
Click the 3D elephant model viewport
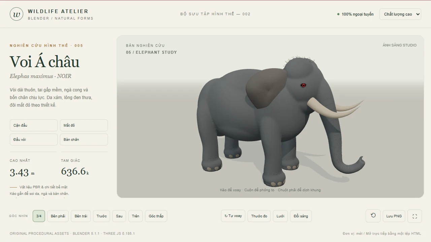pyautogui.click(x=270, y=117)
